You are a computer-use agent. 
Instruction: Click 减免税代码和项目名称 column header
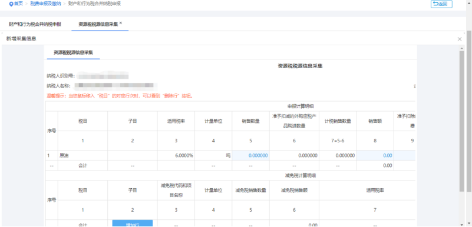(x=176, y=190)
